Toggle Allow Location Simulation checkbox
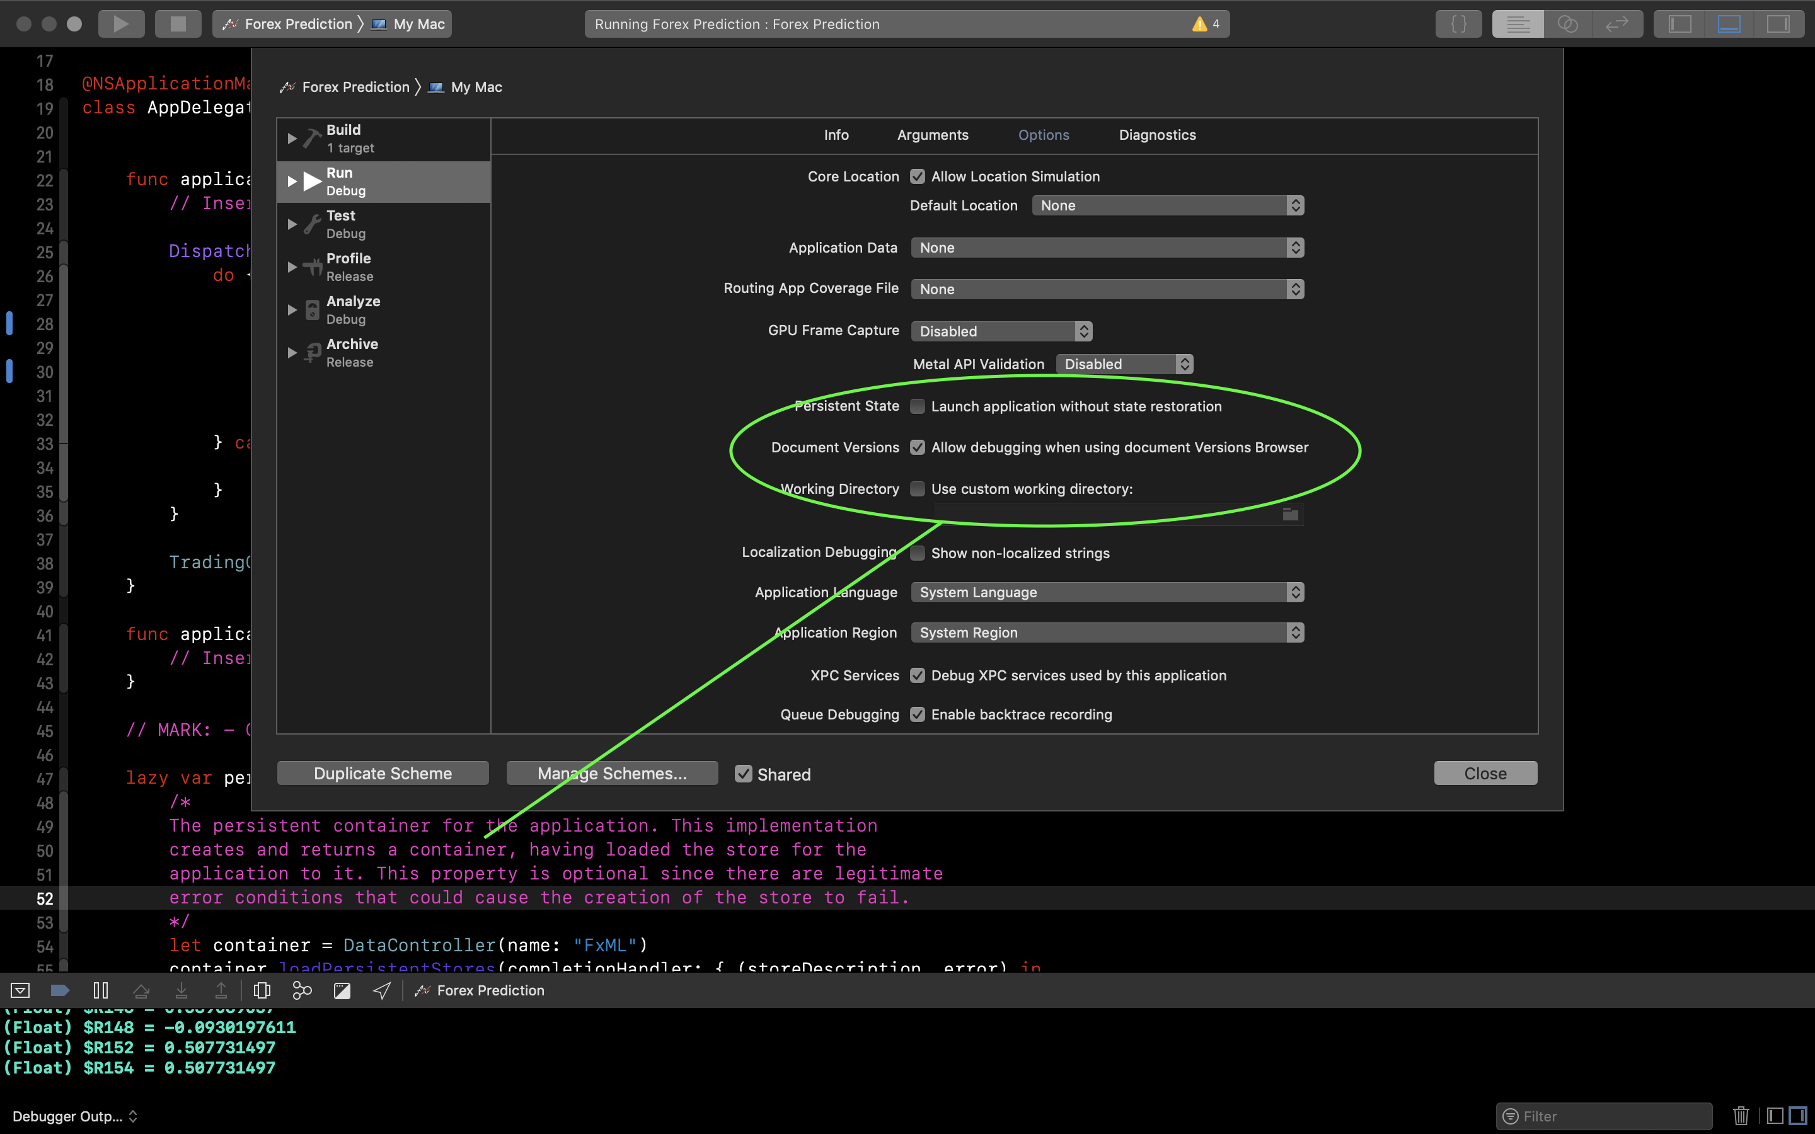The image size is (1815, 1134). pyautogui.click(x=917, y=176)
